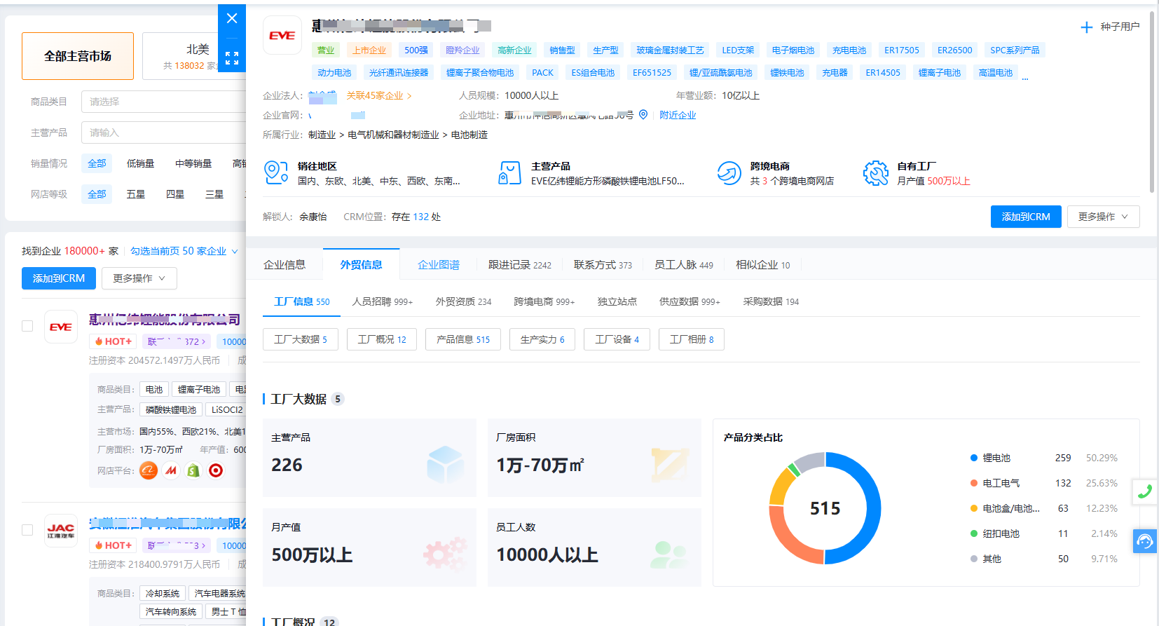Viewport: 1159px width, 626px height.
Task: Expand 联 372 related badge
Action: click(x=177, y=341)
